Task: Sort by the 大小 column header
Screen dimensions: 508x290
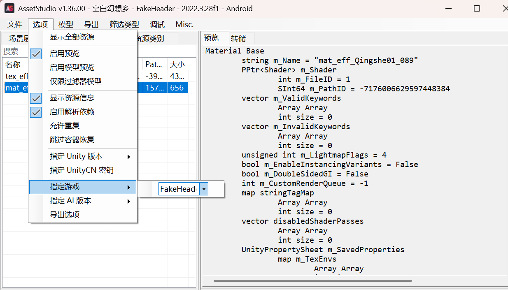Action: (177, 65)
